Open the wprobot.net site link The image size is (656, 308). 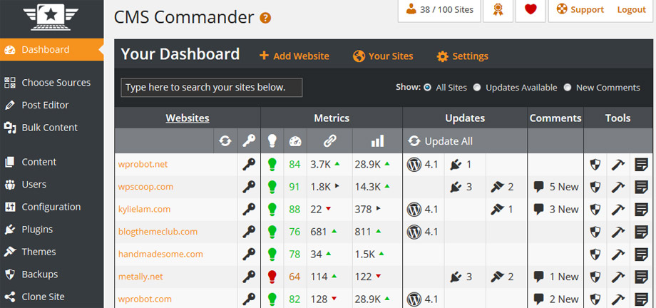pyautogui.click(x=143, y=164)
